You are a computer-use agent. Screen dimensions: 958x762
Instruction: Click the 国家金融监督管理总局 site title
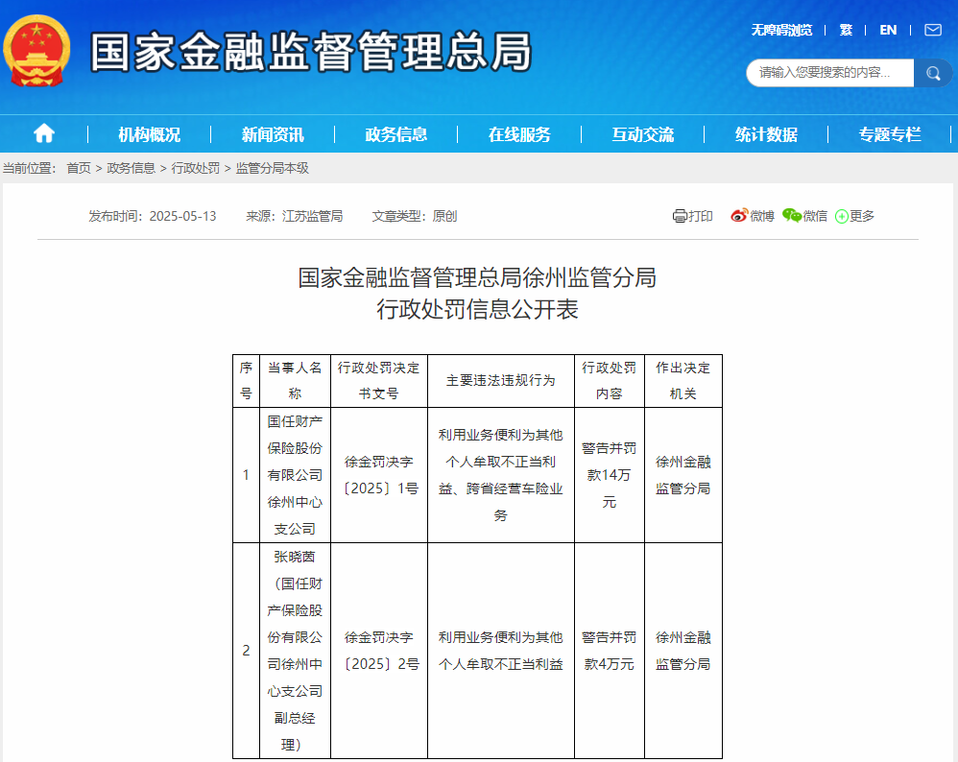tap(311, 52)
